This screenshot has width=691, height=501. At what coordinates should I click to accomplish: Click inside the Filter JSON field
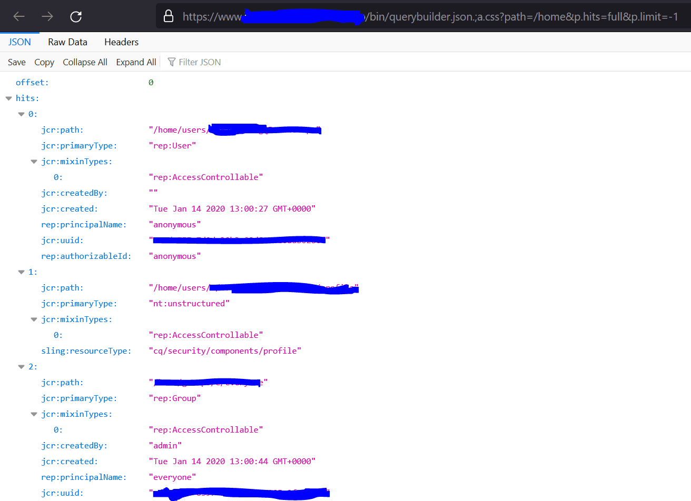click(x=201, y=62)
